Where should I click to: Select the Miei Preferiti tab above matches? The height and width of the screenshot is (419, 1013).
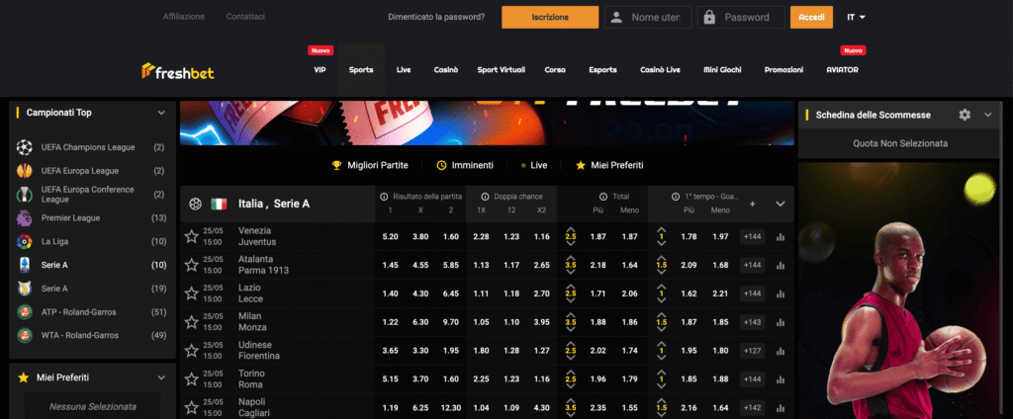point(609,165)
